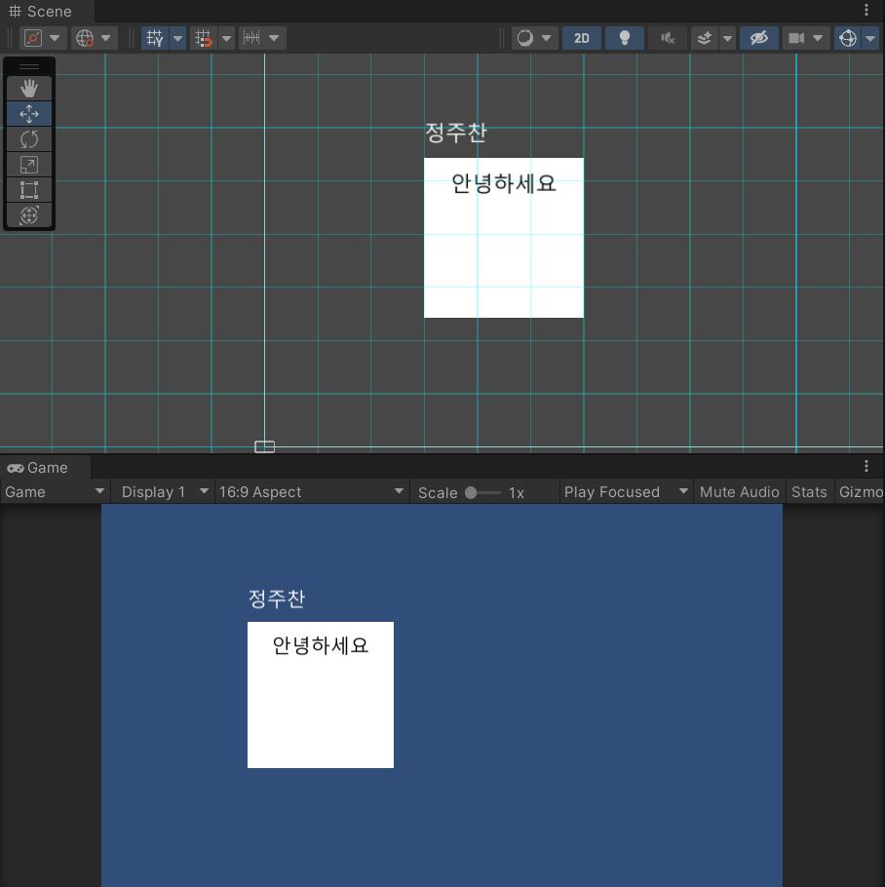Click the Gizmos button in Game view
Image resolution: width=885 pixels, height=887 pixels.
coord(860,492)
